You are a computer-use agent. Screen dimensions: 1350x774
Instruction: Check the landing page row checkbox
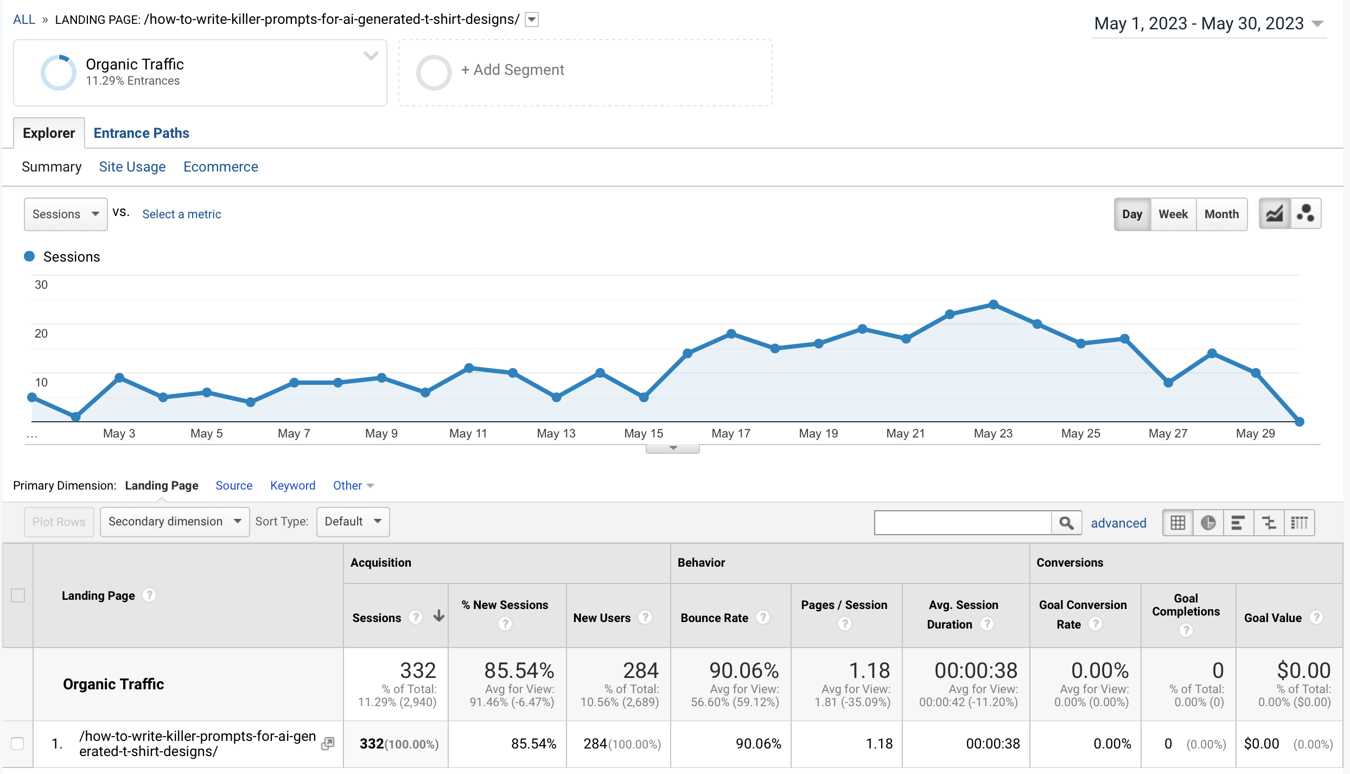[x=19, y=744]
